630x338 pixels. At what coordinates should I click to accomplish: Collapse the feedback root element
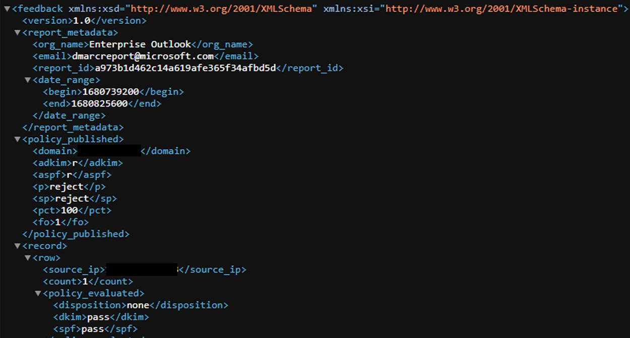click(x=7, y=9)
